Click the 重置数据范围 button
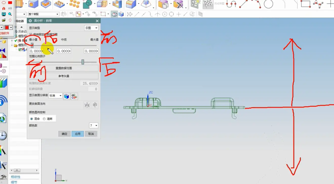Viewport: 334px width, 184px height. pyautogui.click(x=64, y=68)
